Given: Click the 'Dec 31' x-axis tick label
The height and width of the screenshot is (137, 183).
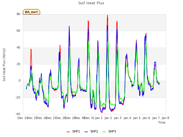Looking at the screenshot, I should tap(89, 118).
